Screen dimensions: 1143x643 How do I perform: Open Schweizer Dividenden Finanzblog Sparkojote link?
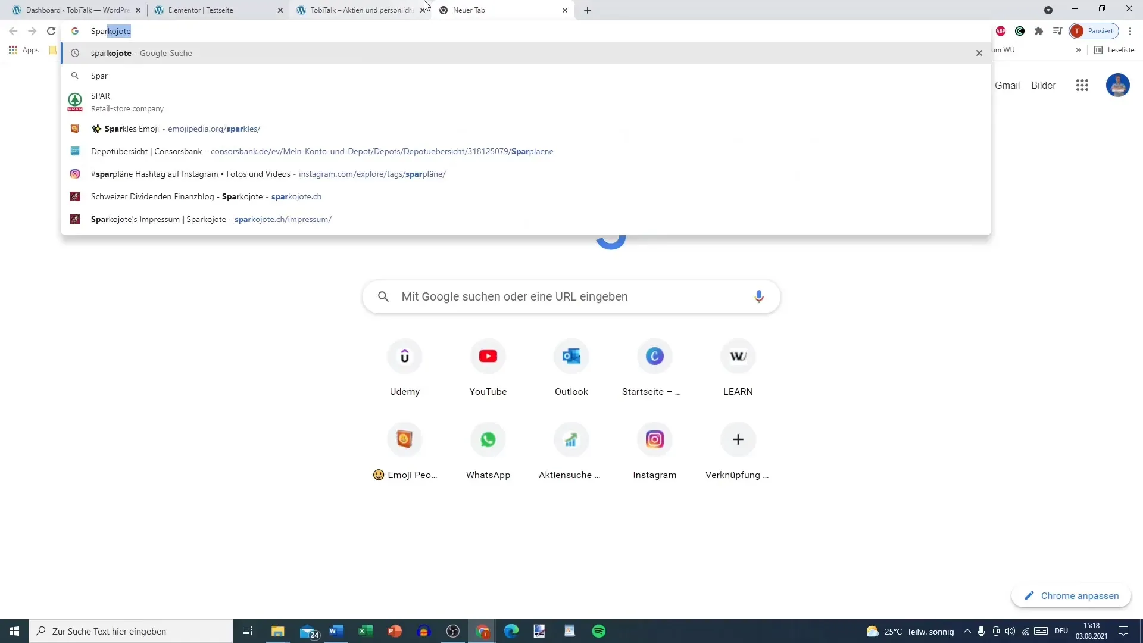point(207,197)
